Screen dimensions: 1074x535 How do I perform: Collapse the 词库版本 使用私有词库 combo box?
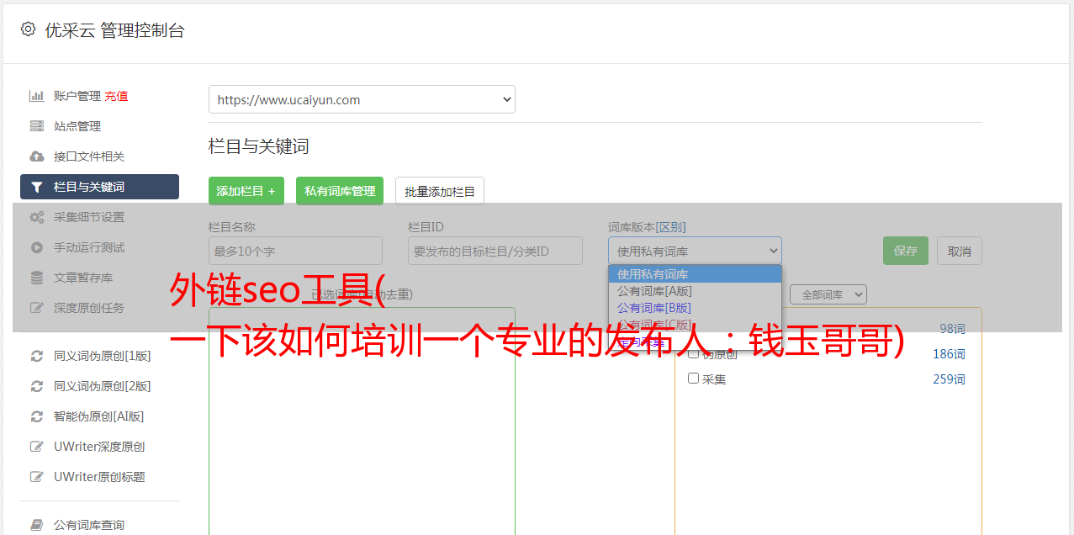click(695, 251)
